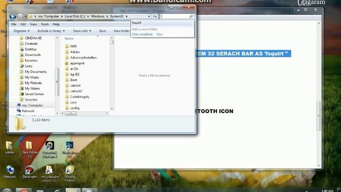The image size is (341, 192).
Task: Select My Pictures in navigation pane
Action: pyautogui.click(x=33, y=83)
